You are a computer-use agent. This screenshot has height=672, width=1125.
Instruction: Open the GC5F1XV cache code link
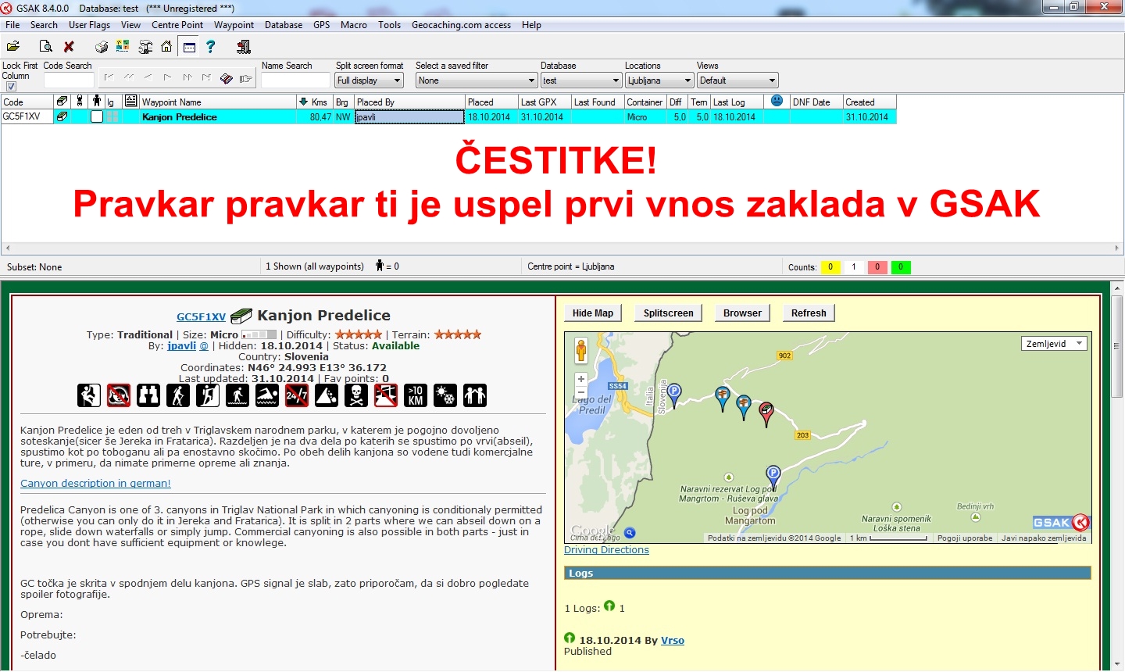201,316
